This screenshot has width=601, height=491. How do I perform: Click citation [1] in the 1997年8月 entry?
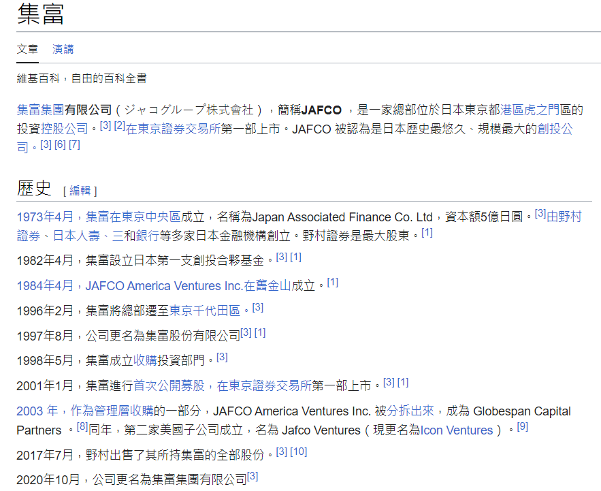tap(260, 332)
